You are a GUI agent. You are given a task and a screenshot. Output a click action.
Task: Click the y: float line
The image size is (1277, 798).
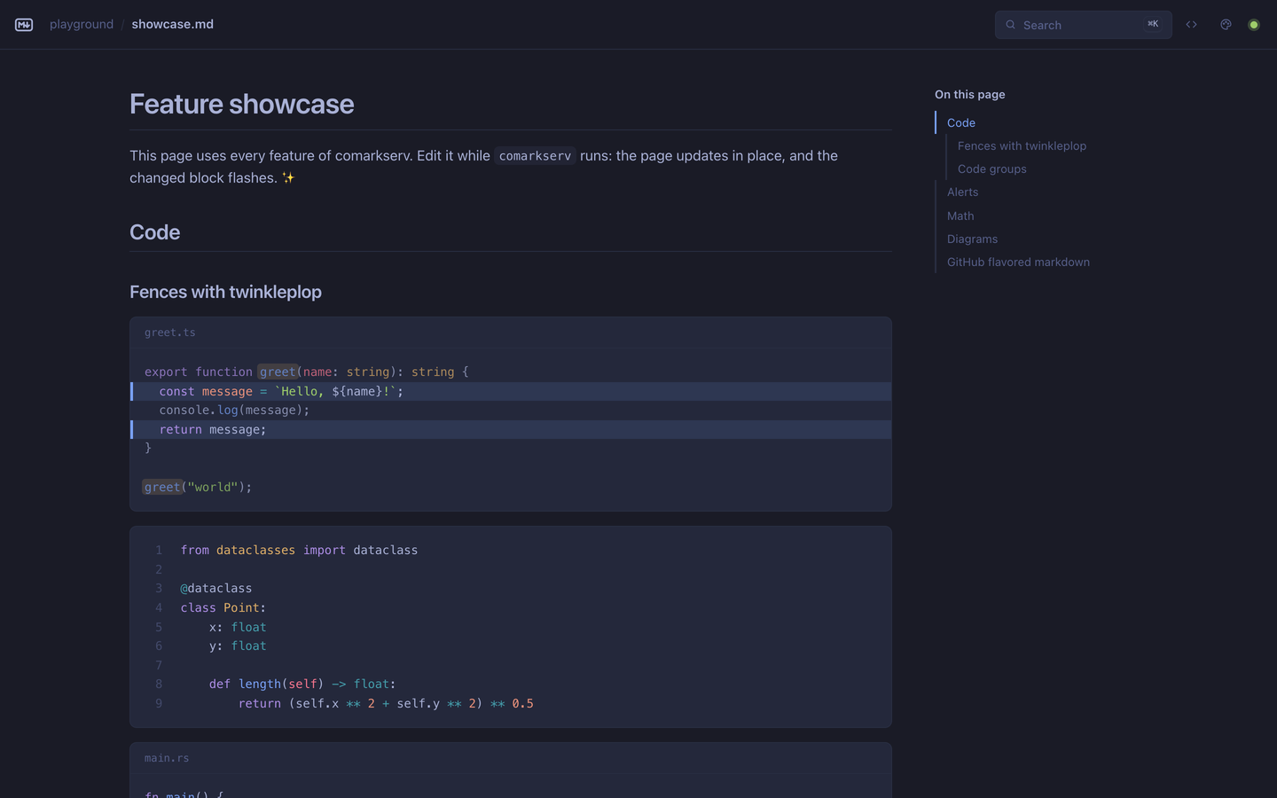[238, 645]
